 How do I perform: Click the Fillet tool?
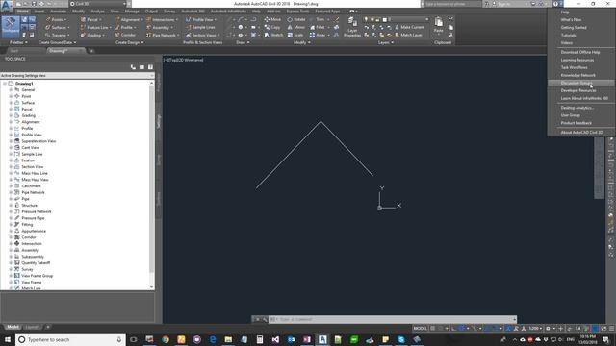coord(319,27)
